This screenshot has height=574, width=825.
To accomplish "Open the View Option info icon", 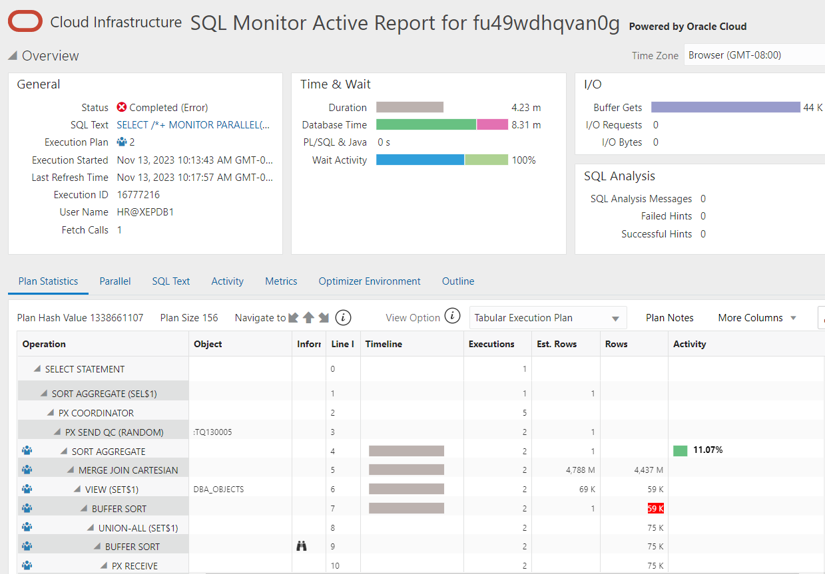I will (452, 316).
